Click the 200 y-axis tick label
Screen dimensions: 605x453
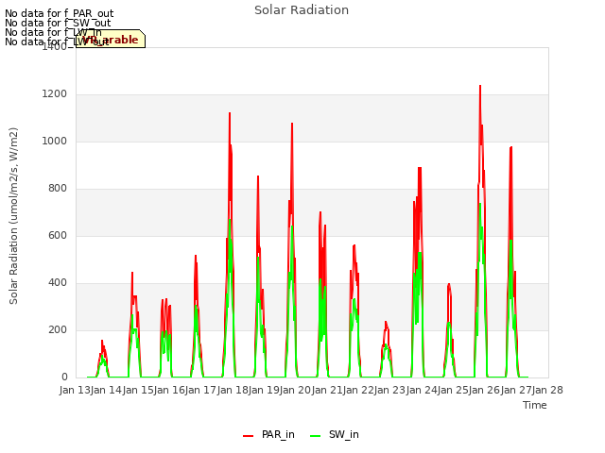58,330
